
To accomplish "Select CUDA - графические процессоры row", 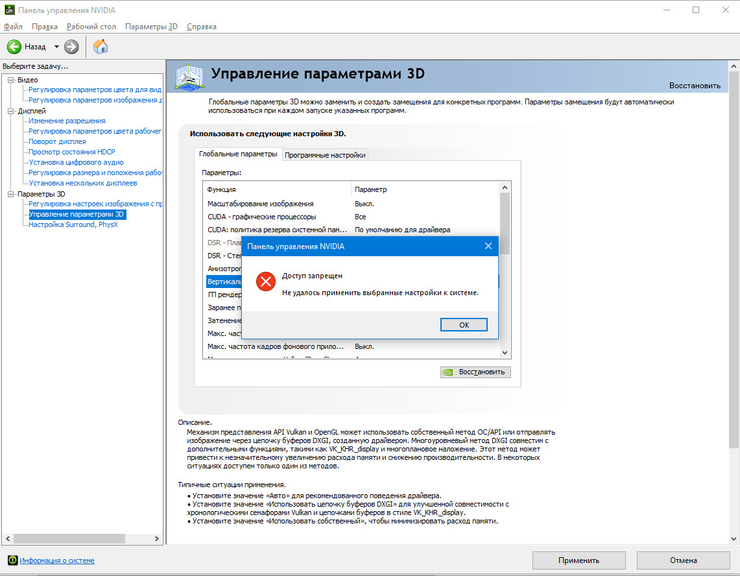I will click(352, 217).
